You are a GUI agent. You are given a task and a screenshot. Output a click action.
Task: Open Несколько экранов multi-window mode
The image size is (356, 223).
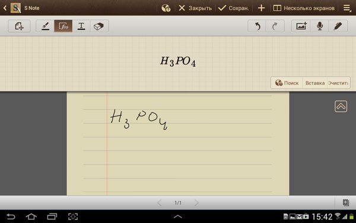pyautogui.click(x=304, y=8)
